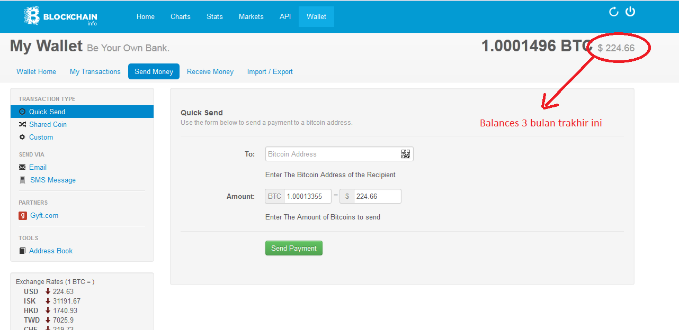Select Shared Coin transaction type

pos(48,124)
